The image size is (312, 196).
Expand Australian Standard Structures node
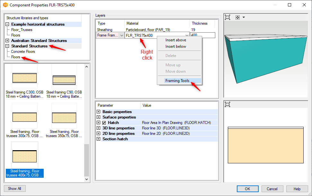point(7,41)
